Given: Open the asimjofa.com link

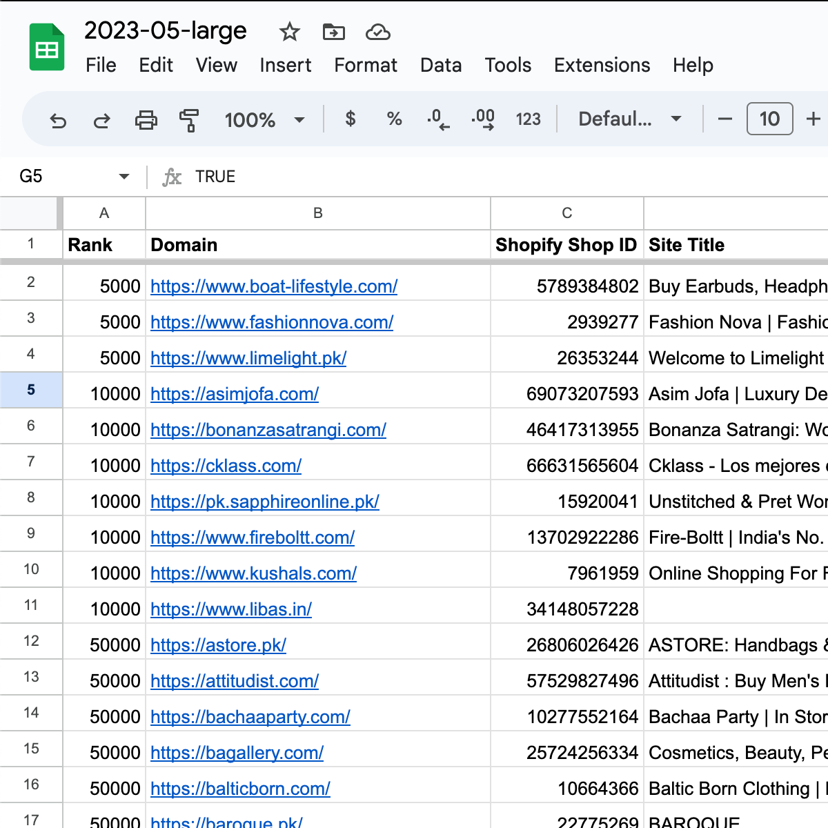Looking at the screenshot, I should point(235,394).
